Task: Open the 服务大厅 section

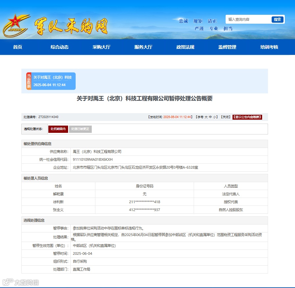Action: [x=143, y=47]
